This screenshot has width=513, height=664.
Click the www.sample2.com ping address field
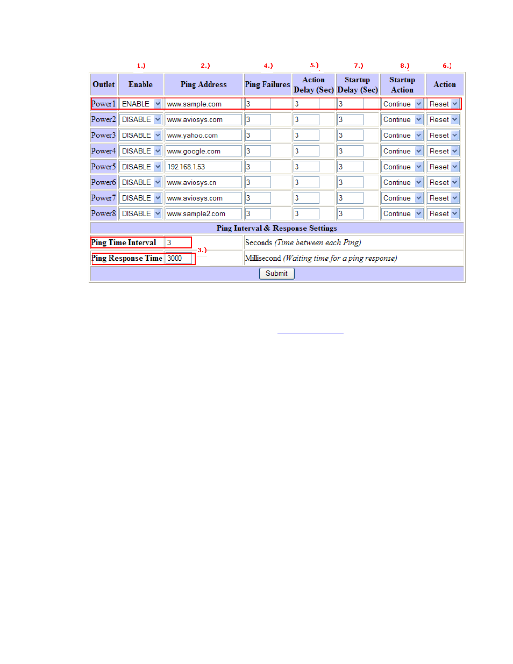click(203, 213)
